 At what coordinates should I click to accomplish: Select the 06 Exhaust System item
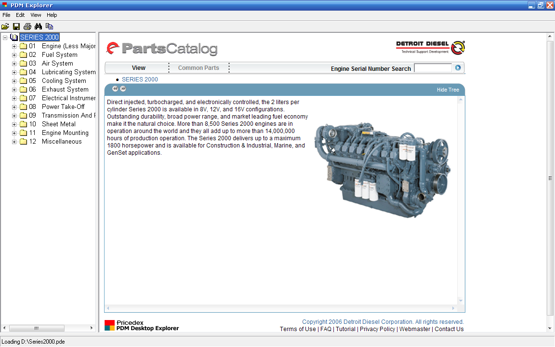point(59,90)
